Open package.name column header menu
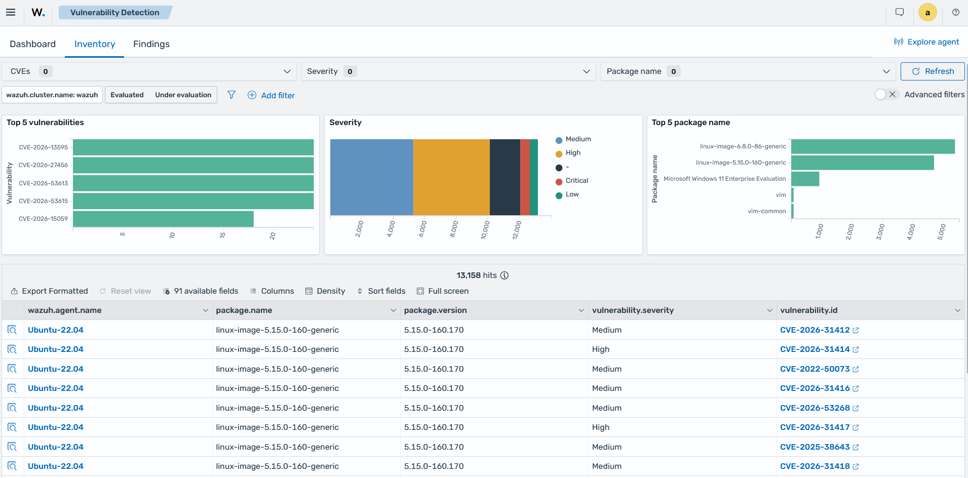Image resolution: width=968 pixels, height=478 pixels. (x=393, y=310)
